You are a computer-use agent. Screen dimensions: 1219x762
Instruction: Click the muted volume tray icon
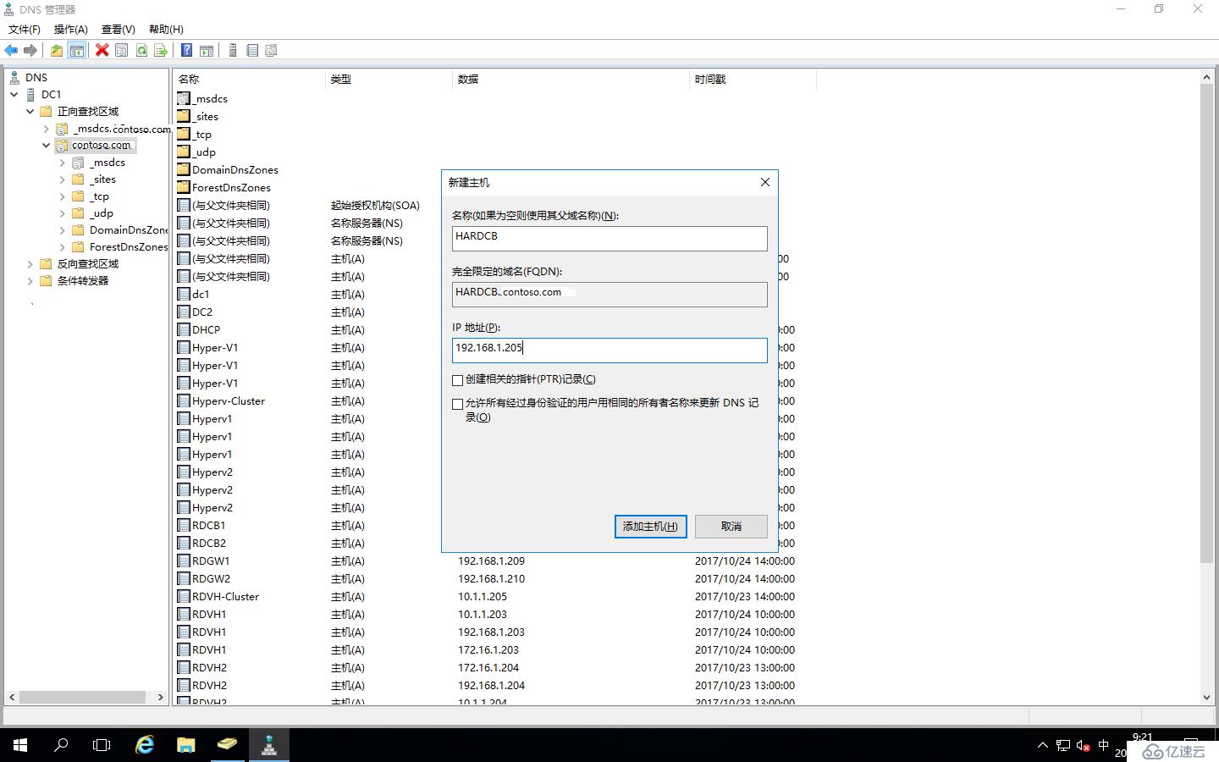[x=1083, y=746]
